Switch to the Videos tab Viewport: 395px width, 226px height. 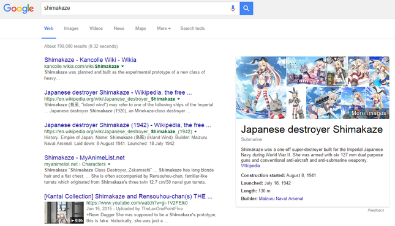click(96, 29)
